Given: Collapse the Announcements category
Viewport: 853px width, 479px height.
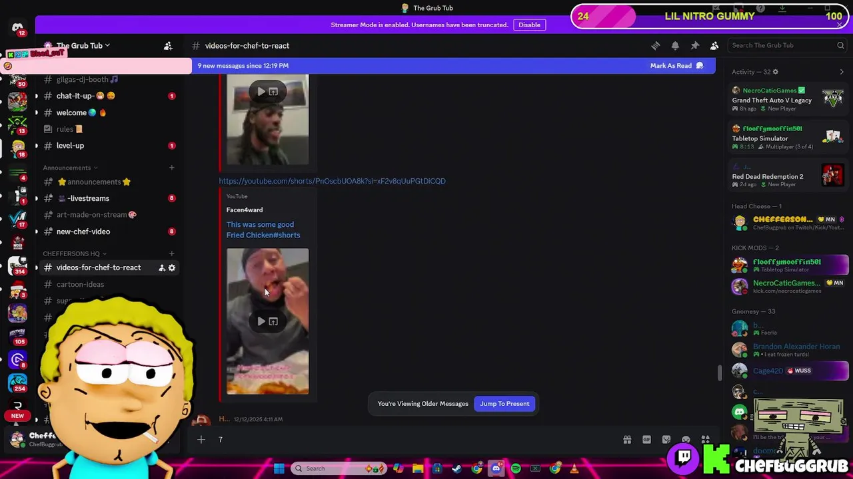Looking at the screenshot, I should pyautogui.click(x=70, y=168).
